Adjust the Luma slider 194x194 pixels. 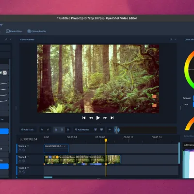coord(194,104)
